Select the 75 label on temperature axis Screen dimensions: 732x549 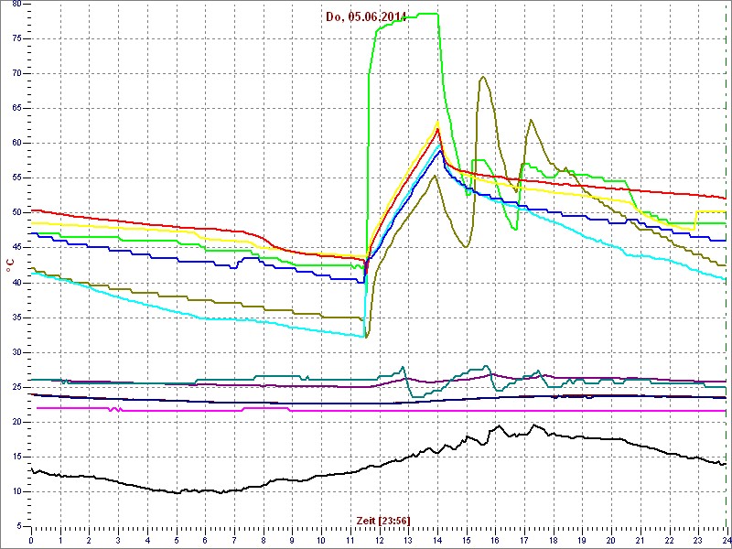pyautogui.click(x=16, y=38)
